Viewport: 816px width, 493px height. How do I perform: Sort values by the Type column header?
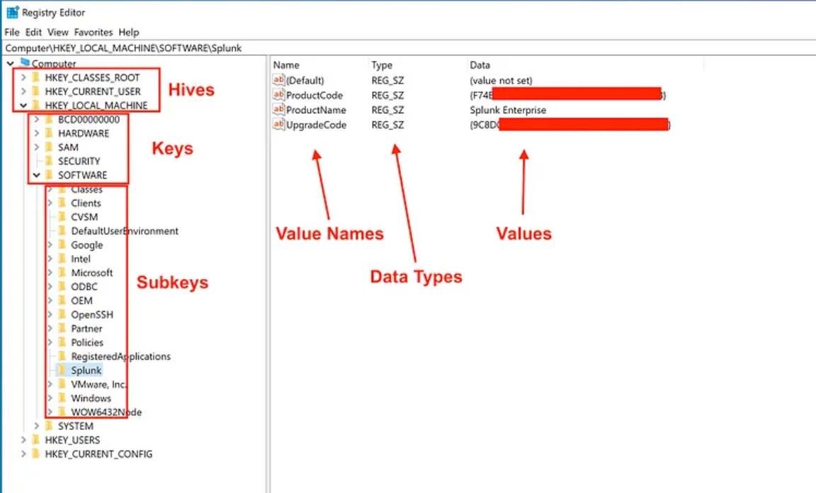[382, 65]
